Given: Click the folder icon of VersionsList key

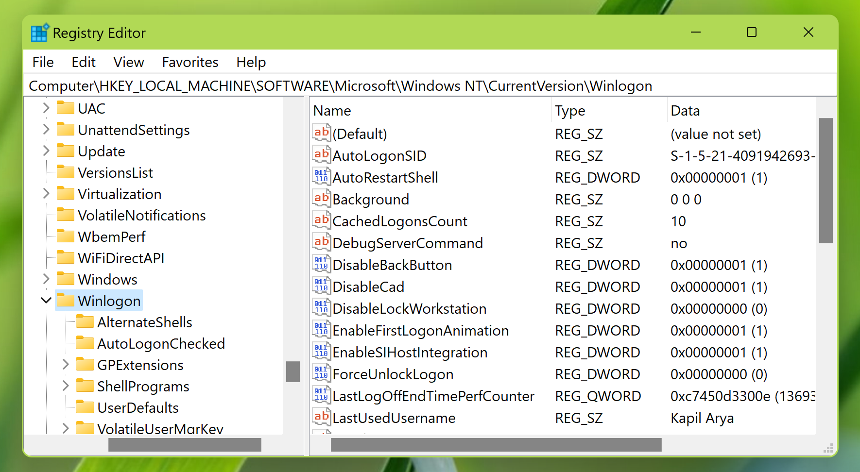Looking at the screenshot, I should tap(66, 172).
